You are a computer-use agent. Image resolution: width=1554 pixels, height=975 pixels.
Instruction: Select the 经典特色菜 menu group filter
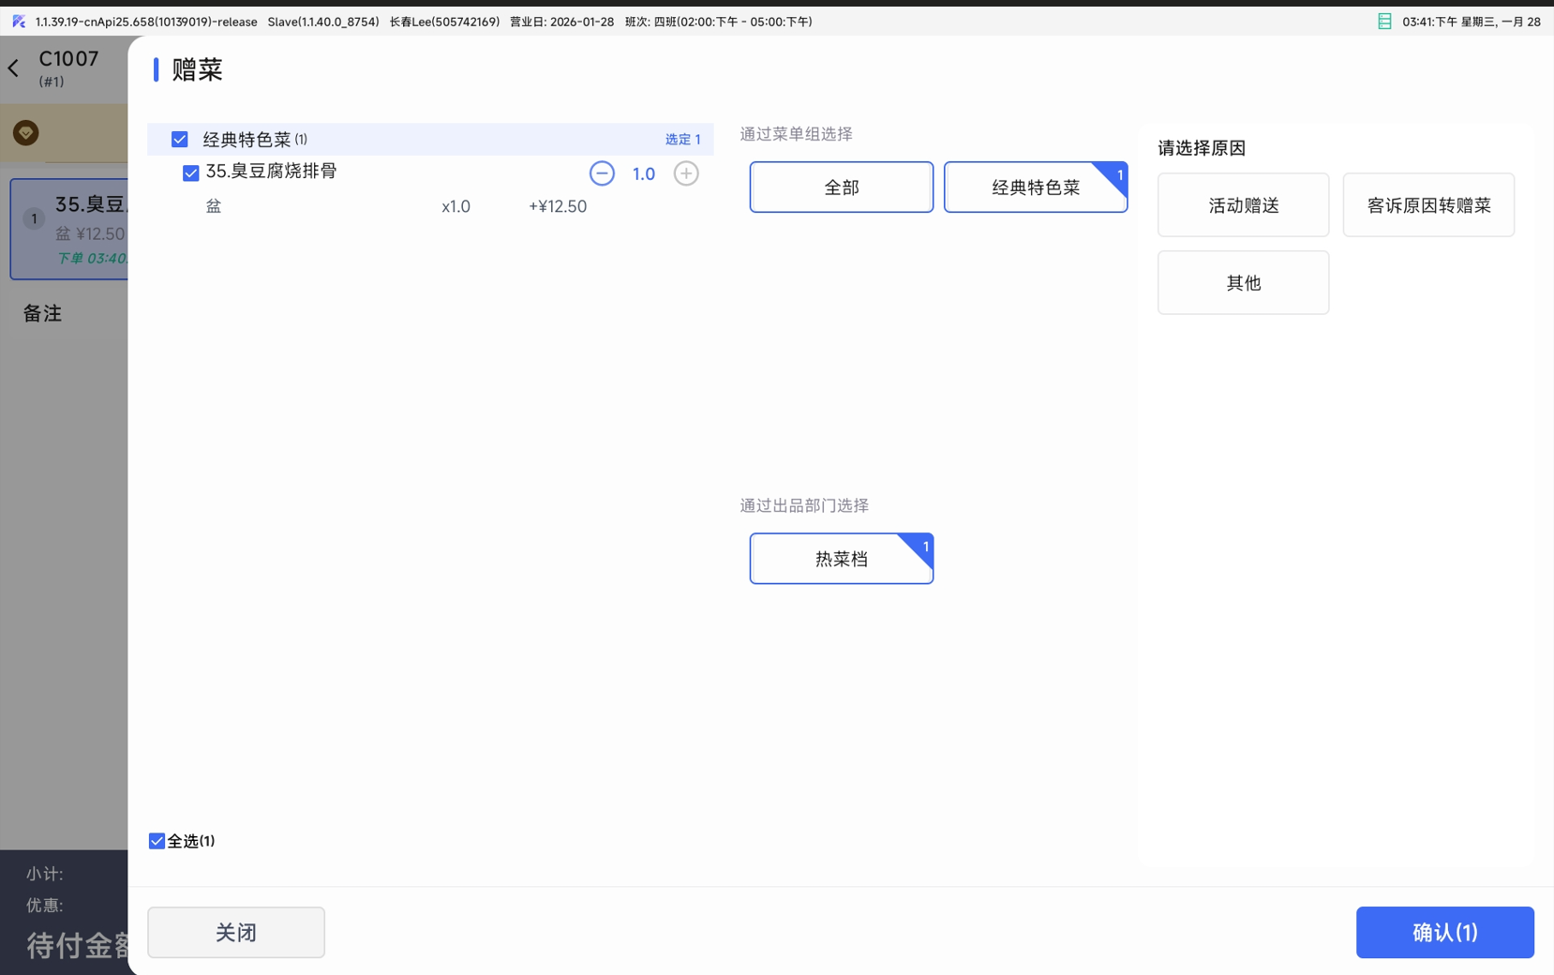[x=1035, y=187]
